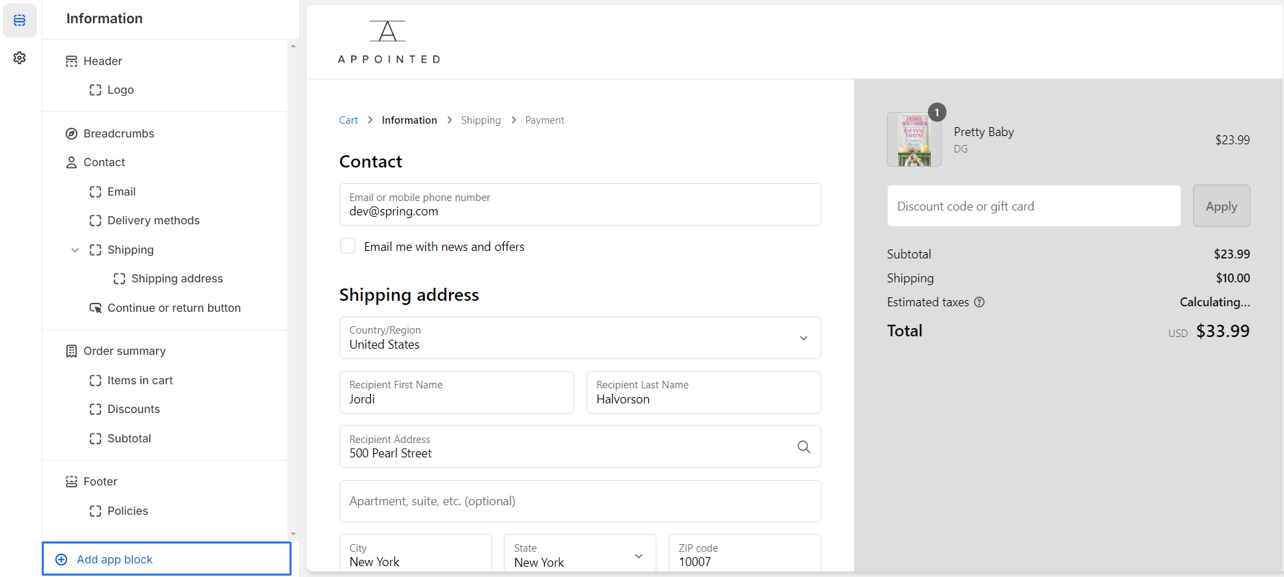
Task: Click the Calculating... taxes value
Action: [1215, 302]
